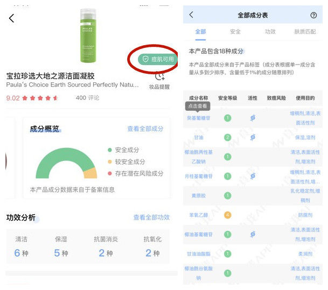328x290 pixels.
Task: Open ingredient 椰油酰两性基乙酸钠 details
Action: [199, 157]
